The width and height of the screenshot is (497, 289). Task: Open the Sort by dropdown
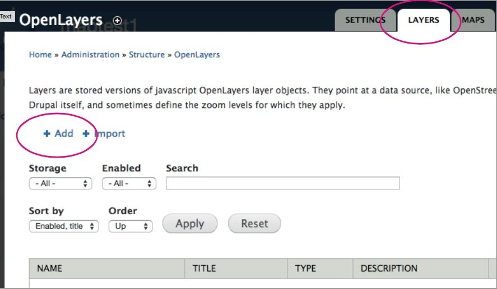(64, 226)
